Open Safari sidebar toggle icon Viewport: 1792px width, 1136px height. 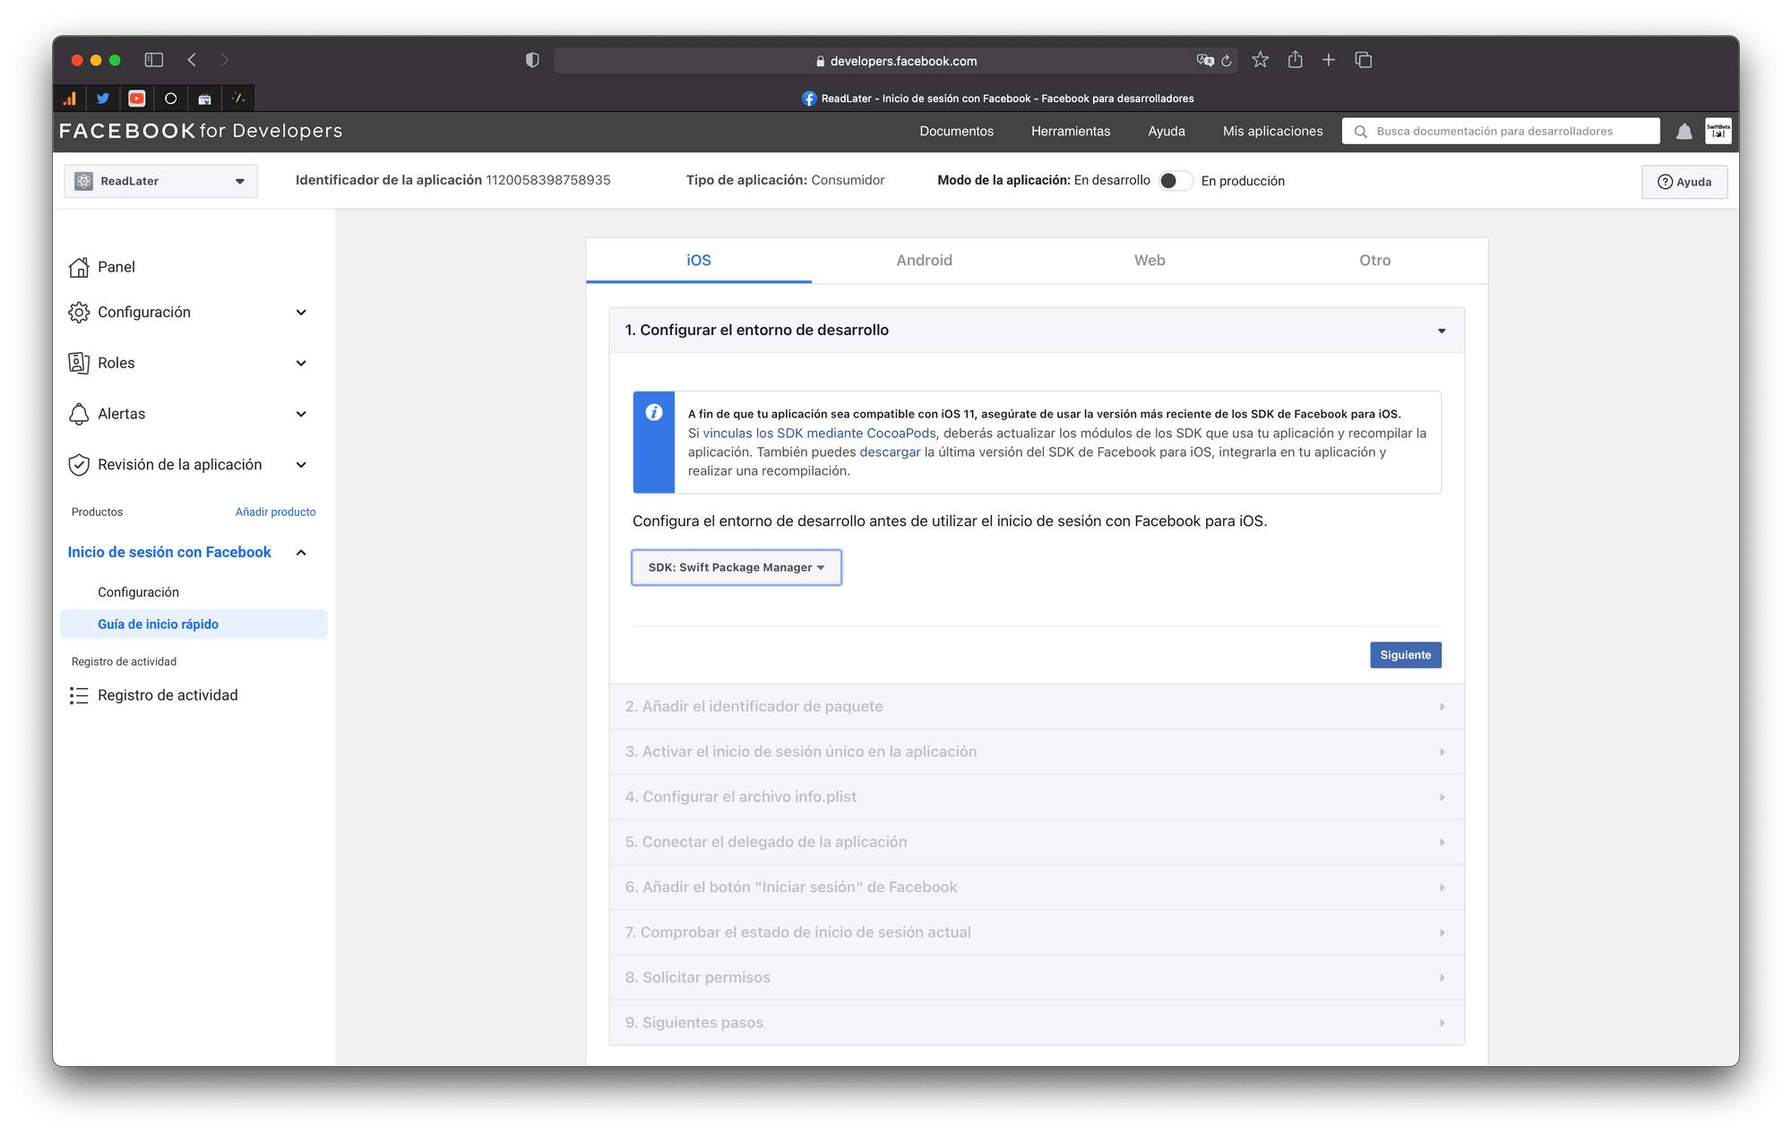[154, 60]
